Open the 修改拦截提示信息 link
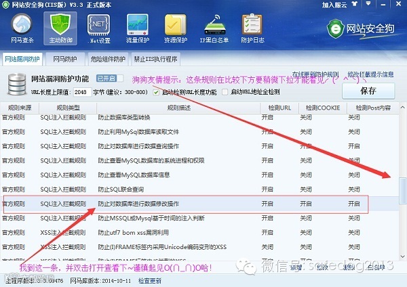The image size is (407, 287). (370, 74)
